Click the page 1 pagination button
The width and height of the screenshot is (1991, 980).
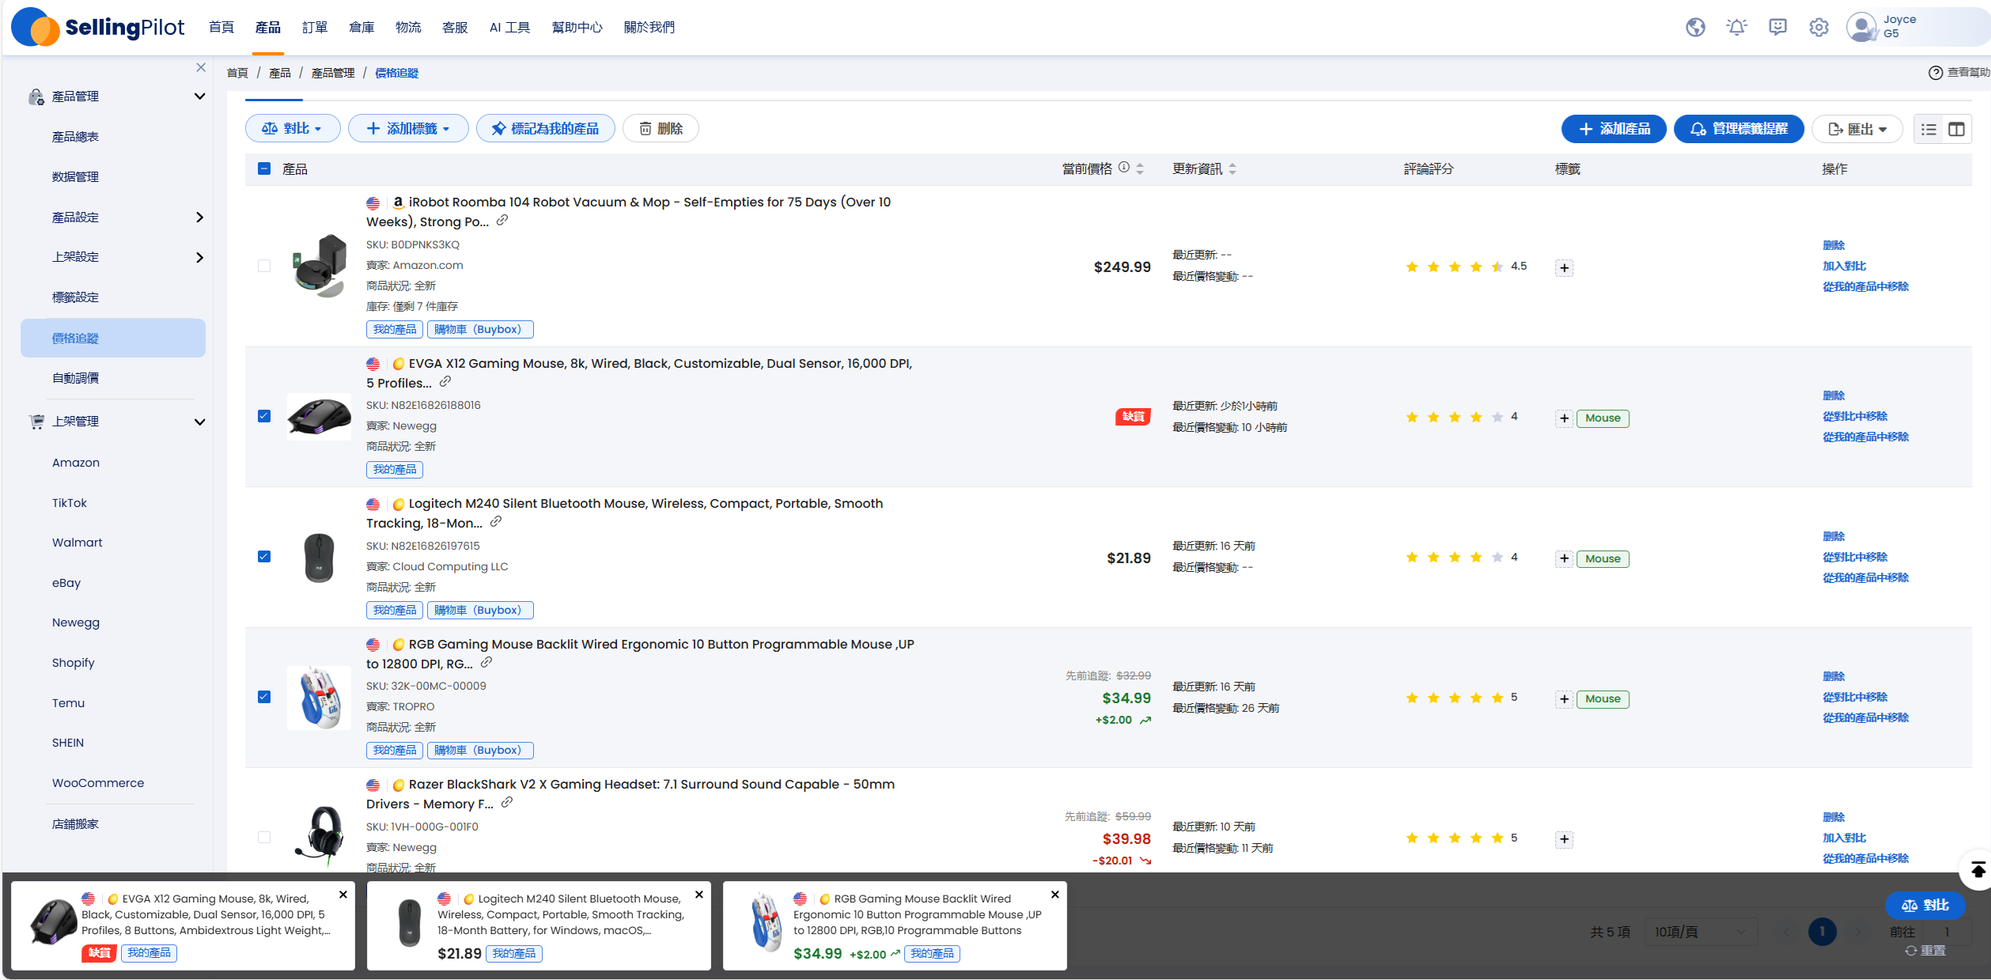tap(1823, 932)
